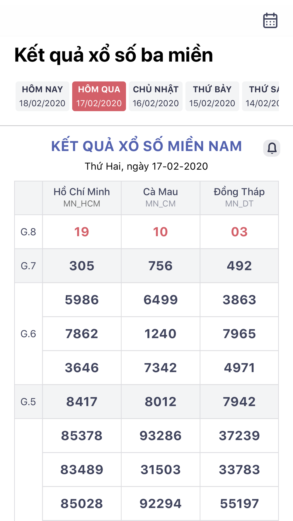Switch to THỨ BẢY 15/02/2020 tab
The width and height of the screenshot is (293, 521).
click(x=212, y=96)
